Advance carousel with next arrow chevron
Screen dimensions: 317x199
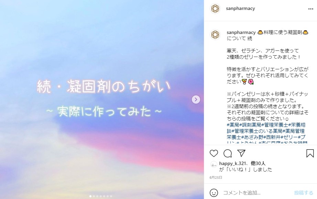[x=196, y=99]
